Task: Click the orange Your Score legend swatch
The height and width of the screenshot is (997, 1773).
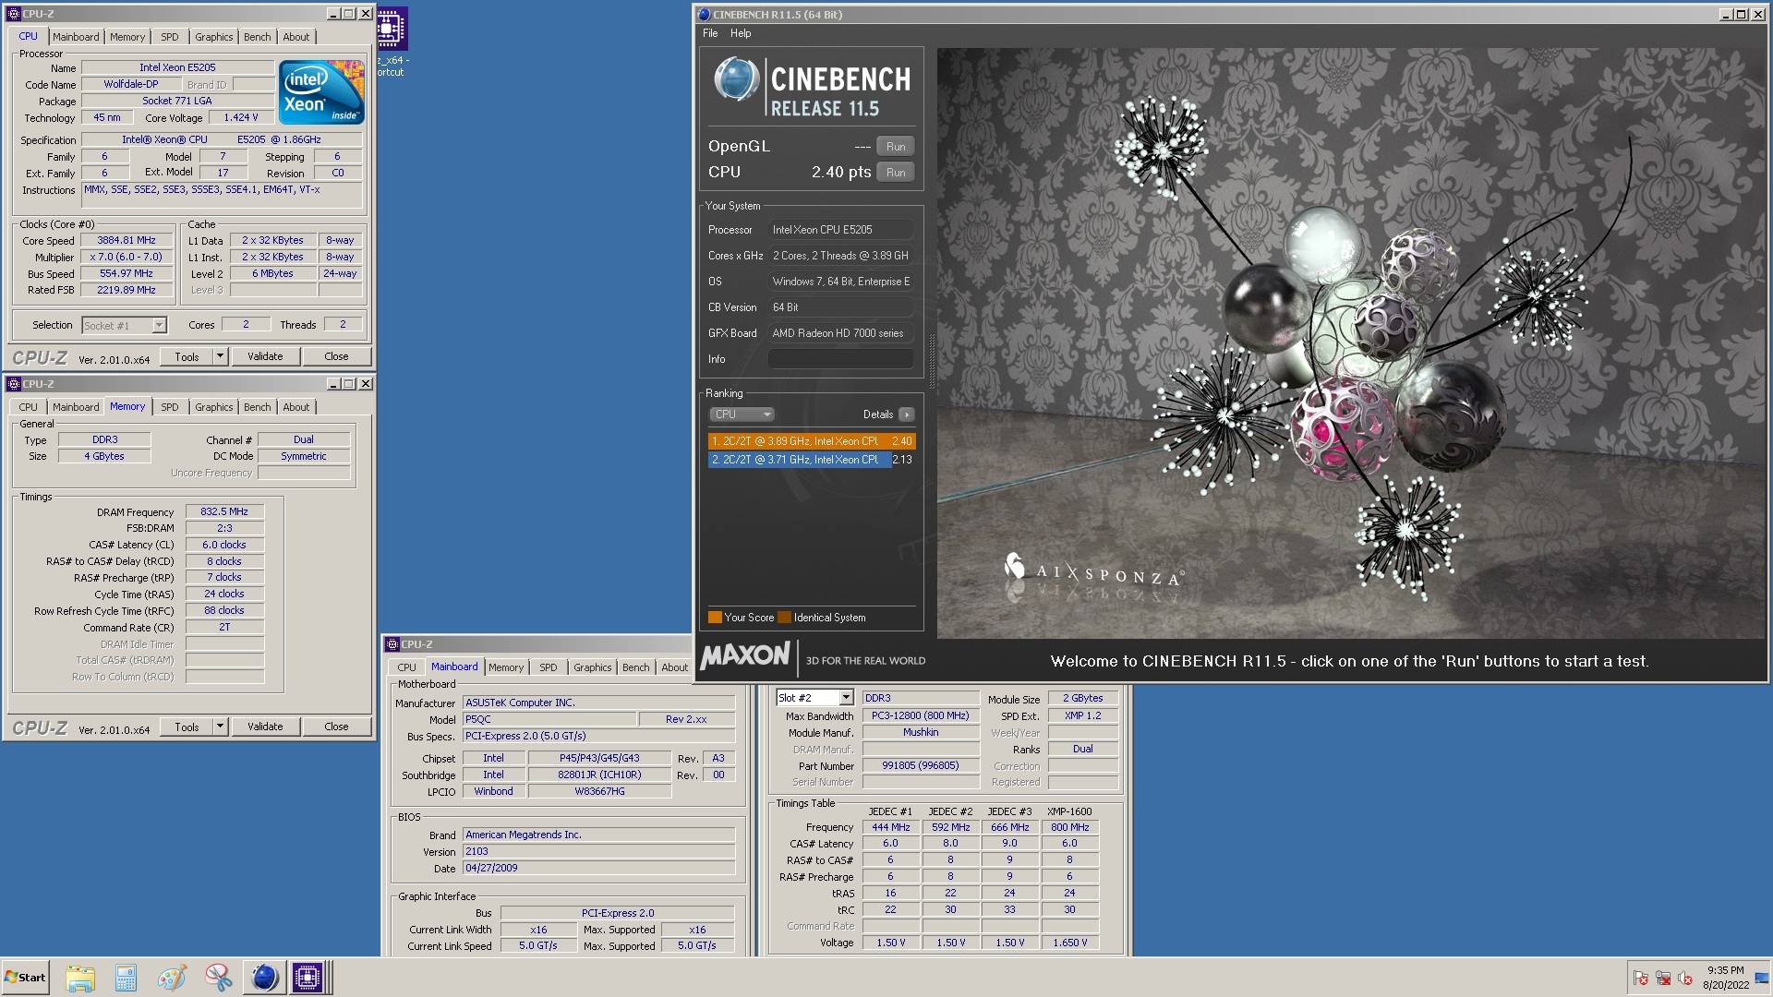Action: click(x=715, y=618)
